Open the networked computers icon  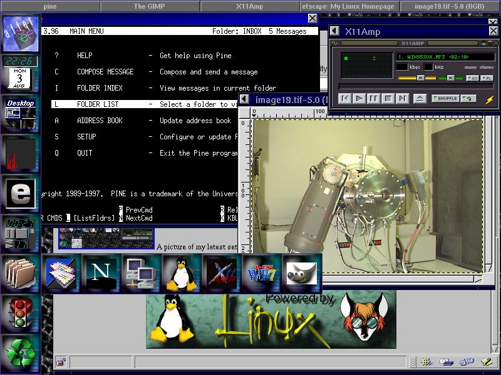tap(142, 274)
